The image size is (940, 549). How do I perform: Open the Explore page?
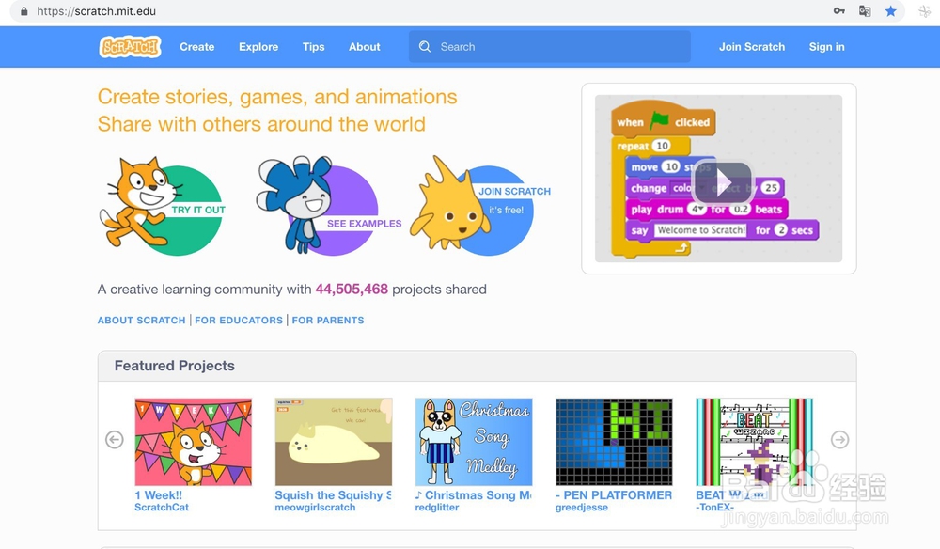pyautogui.click(x=258, y=47)
